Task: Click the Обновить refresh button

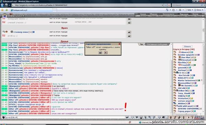Action: (x=187, y=47)
